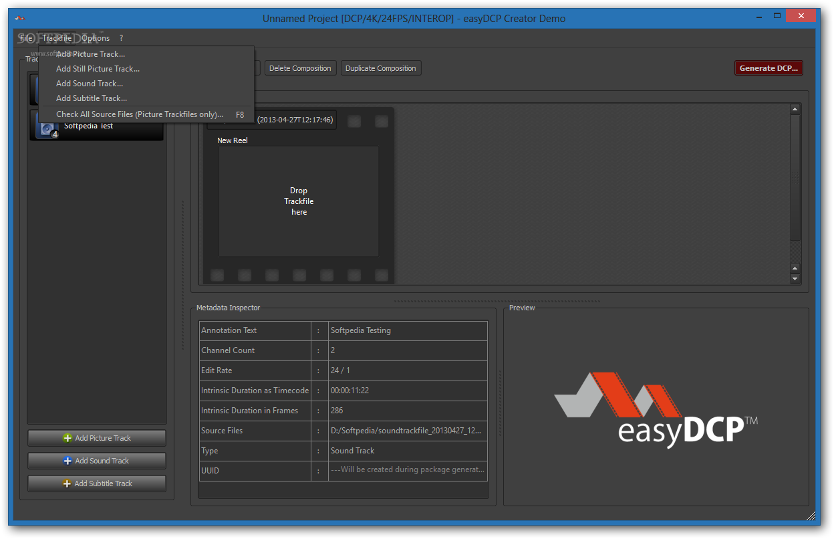The width and height of the screenshot is (834, 539).
Task: Close the Trackfile menu in menu bar
Action: click(x=57, y=38)
